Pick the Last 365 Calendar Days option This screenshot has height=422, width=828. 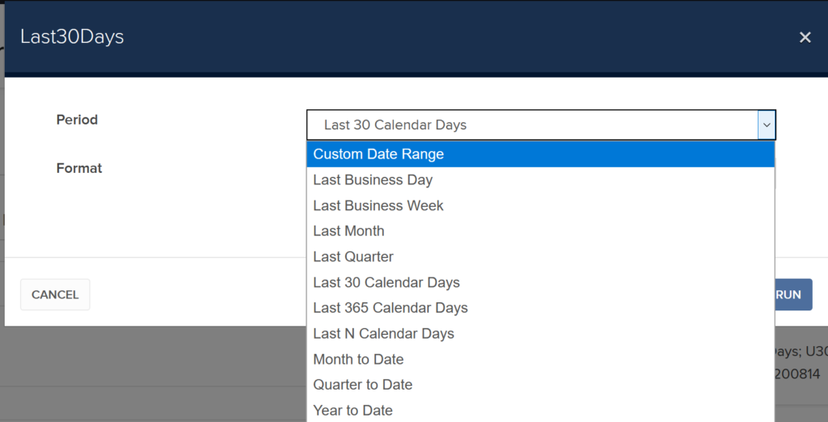541,308
